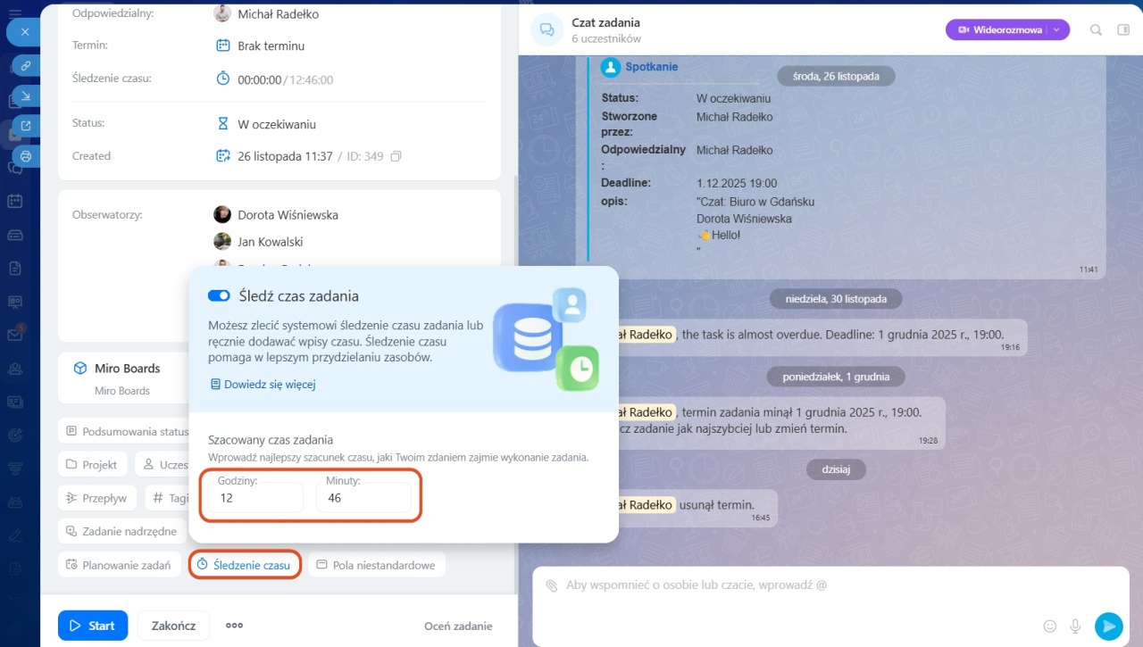The image size is (1143, 647).
Task: Select the Pola niestandardowe chip
Action: (376, 565)
